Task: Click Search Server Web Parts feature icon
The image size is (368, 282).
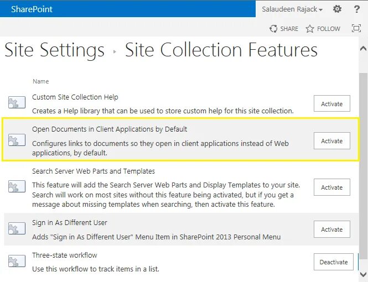Action: (17, 187)
